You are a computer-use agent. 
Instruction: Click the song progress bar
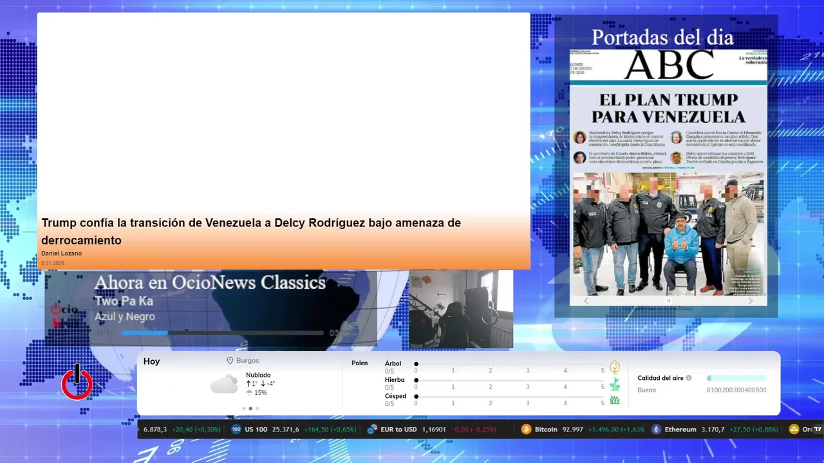(x=222, y=333)
